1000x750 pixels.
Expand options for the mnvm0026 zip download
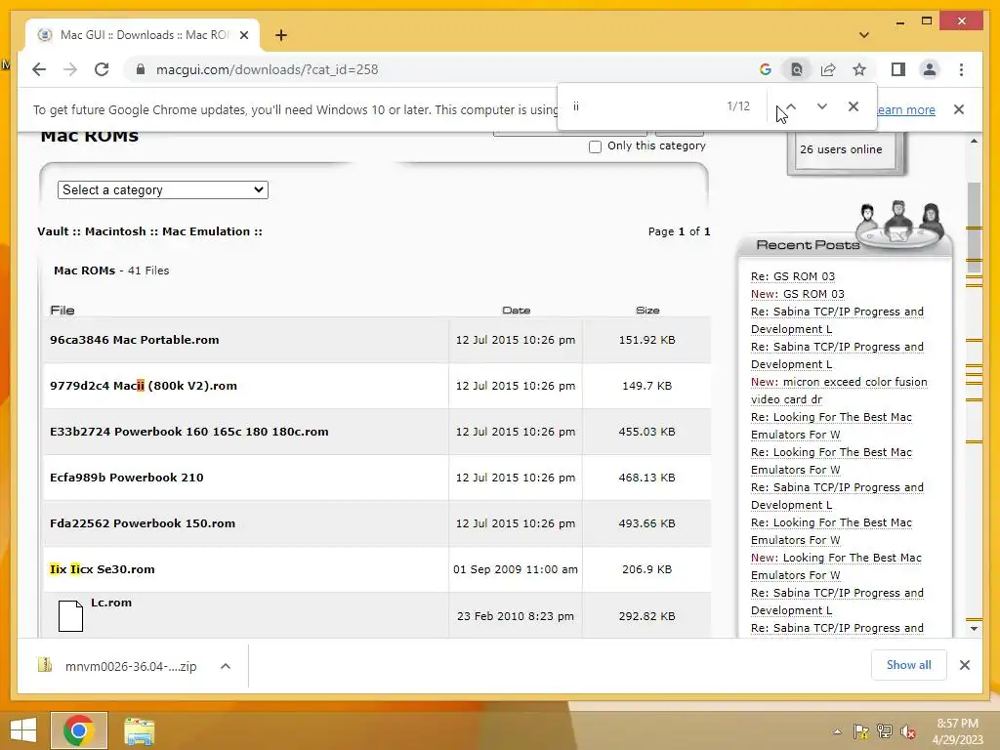pyautogui.click(x=226, y=666)
